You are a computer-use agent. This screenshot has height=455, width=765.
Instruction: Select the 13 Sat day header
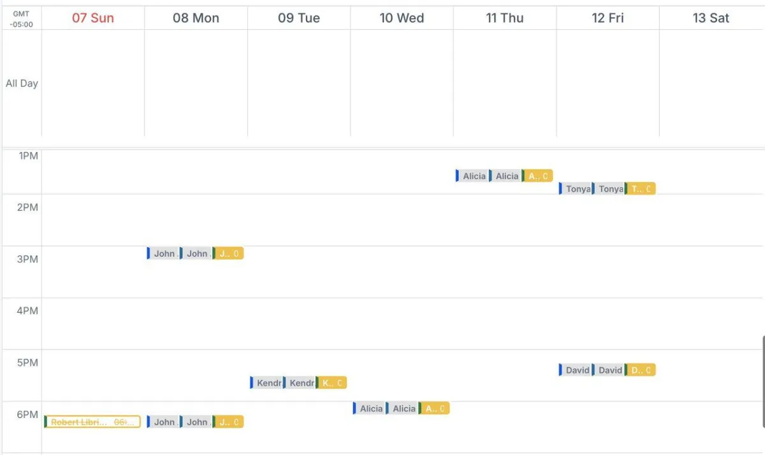[710, 18]
